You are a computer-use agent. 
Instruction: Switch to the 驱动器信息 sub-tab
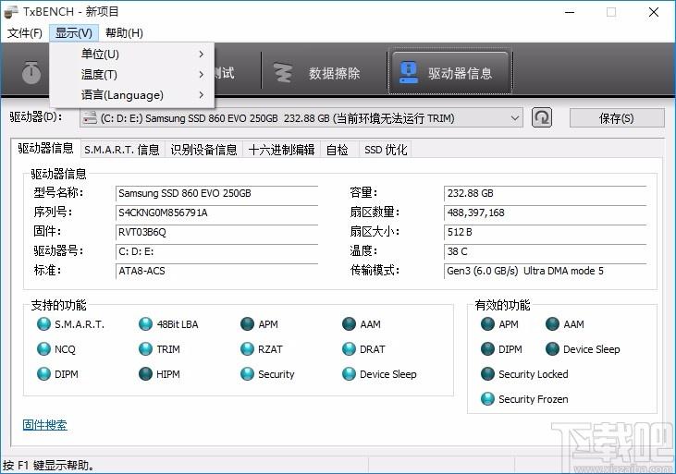45,148
